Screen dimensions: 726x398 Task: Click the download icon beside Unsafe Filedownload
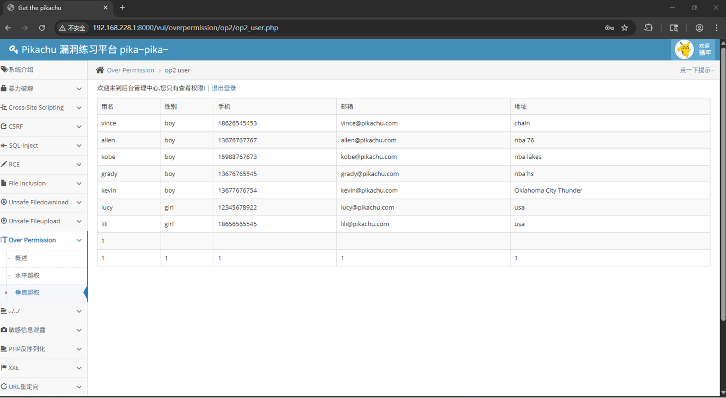point(4,202)
